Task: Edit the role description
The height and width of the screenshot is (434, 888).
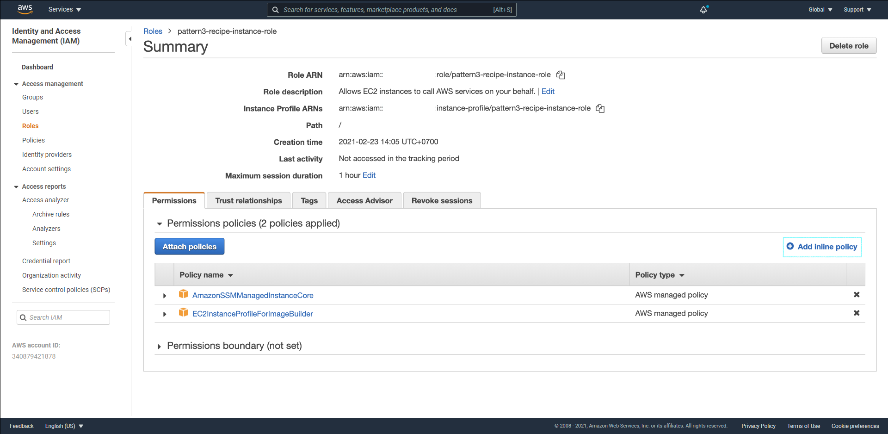Action: [x=548, y=92]
